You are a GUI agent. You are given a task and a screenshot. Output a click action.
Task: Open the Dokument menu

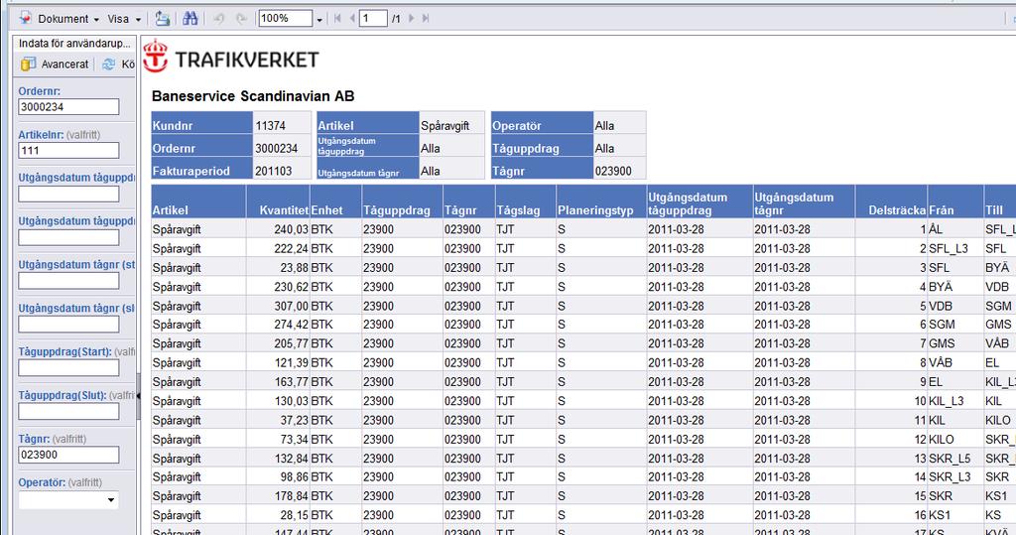[68, 19]
